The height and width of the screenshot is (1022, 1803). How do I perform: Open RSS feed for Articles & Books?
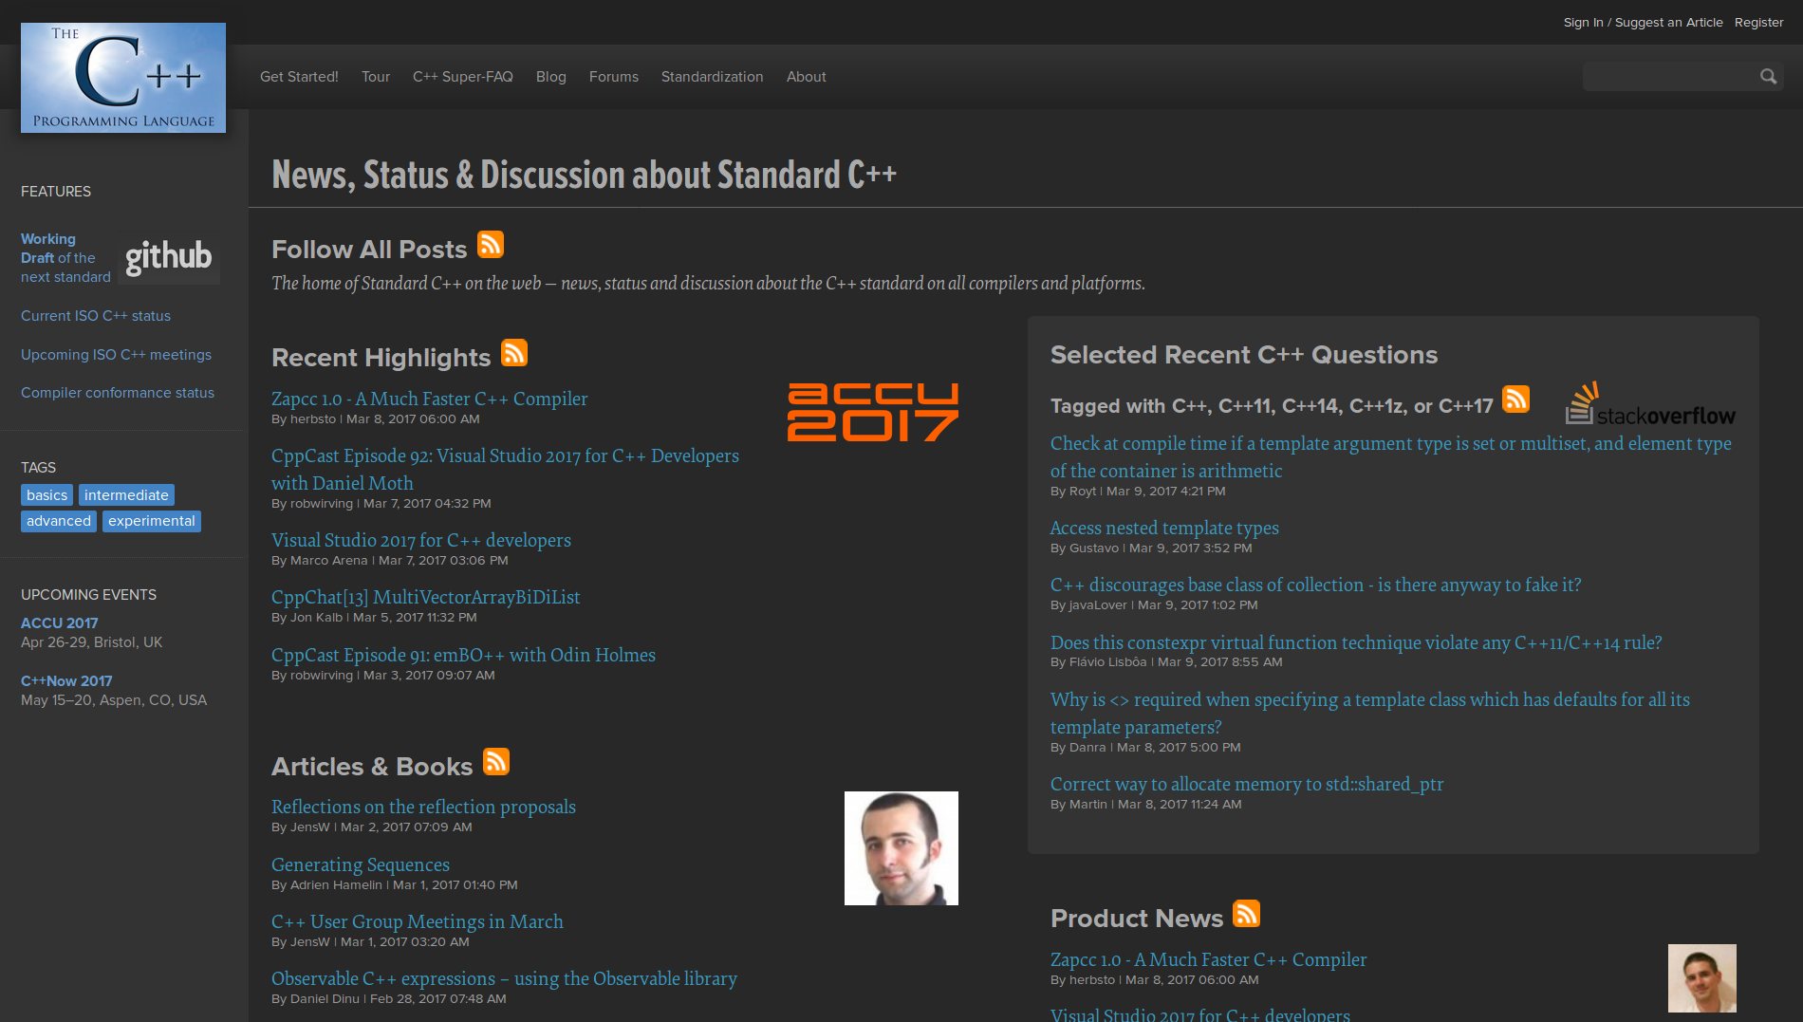click(x=496, y=762)
